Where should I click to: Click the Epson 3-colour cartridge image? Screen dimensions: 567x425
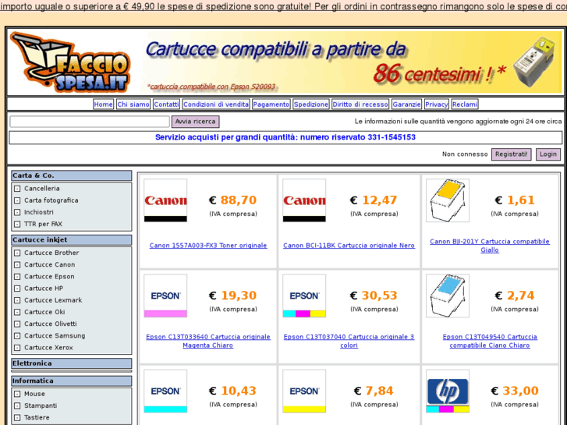(x=304, y=296)
